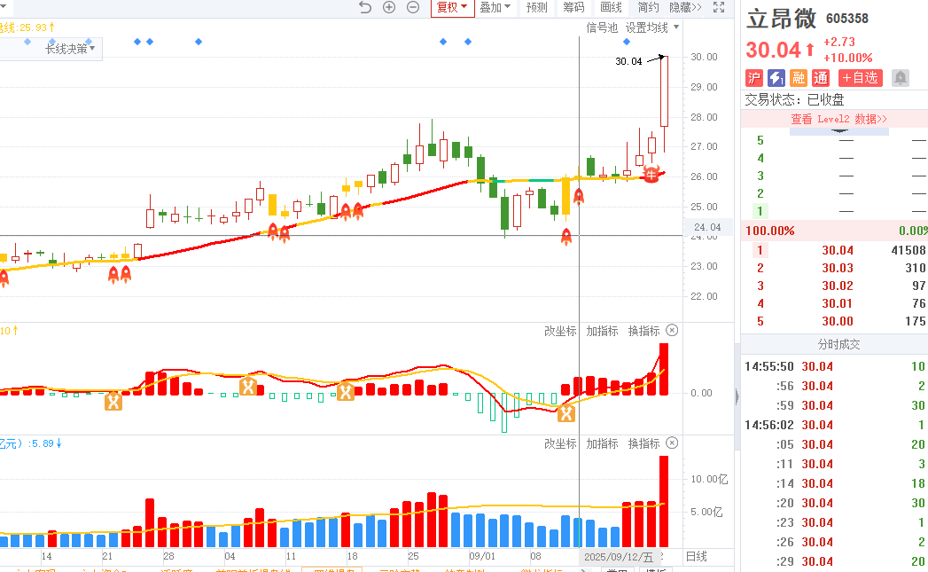Click the blue lightning trade badge
The height and width of the screenshot is (572, 928).
coord(776,77)
